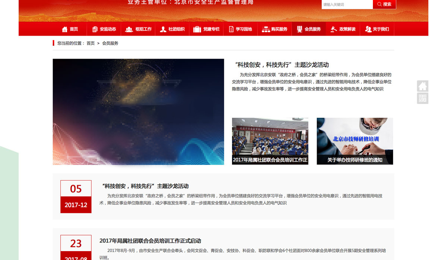Click the 安监动态 document icon
The image size is (447, 260).
tap(95, 29)
